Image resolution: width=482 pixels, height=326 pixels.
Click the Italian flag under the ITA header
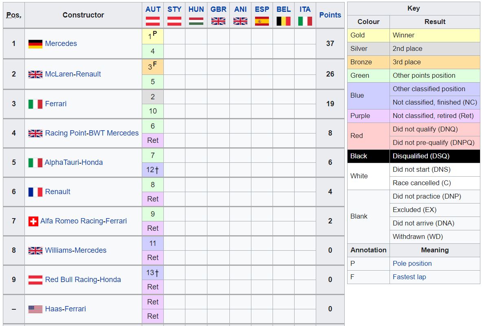tap(305, 21)
